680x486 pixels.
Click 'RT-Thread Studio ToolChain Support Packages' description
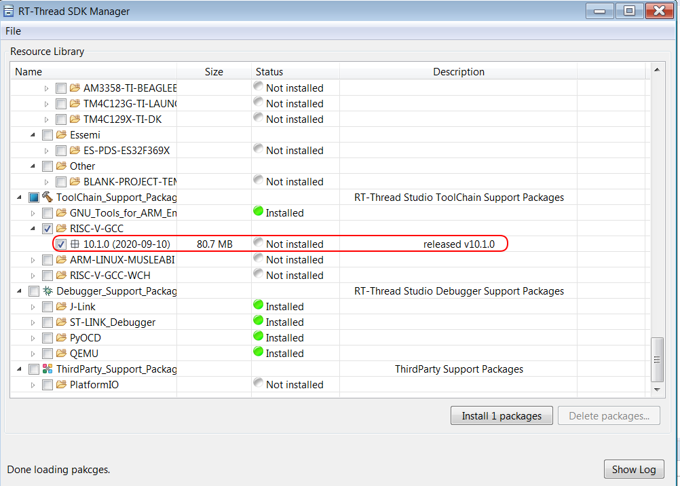point(459,198)
